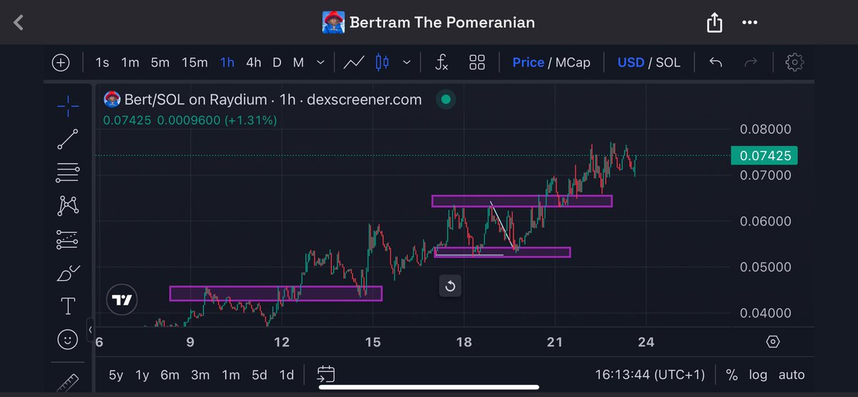Select the forecasting and measurement tool
The width and height of the screenshot is (858, 397).
(68, 240)
